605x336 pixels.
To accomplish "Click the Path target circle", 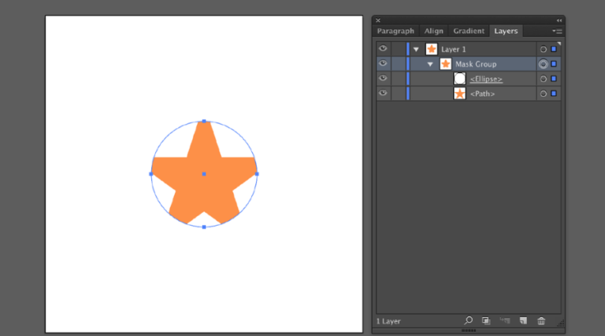I will 544,94.
